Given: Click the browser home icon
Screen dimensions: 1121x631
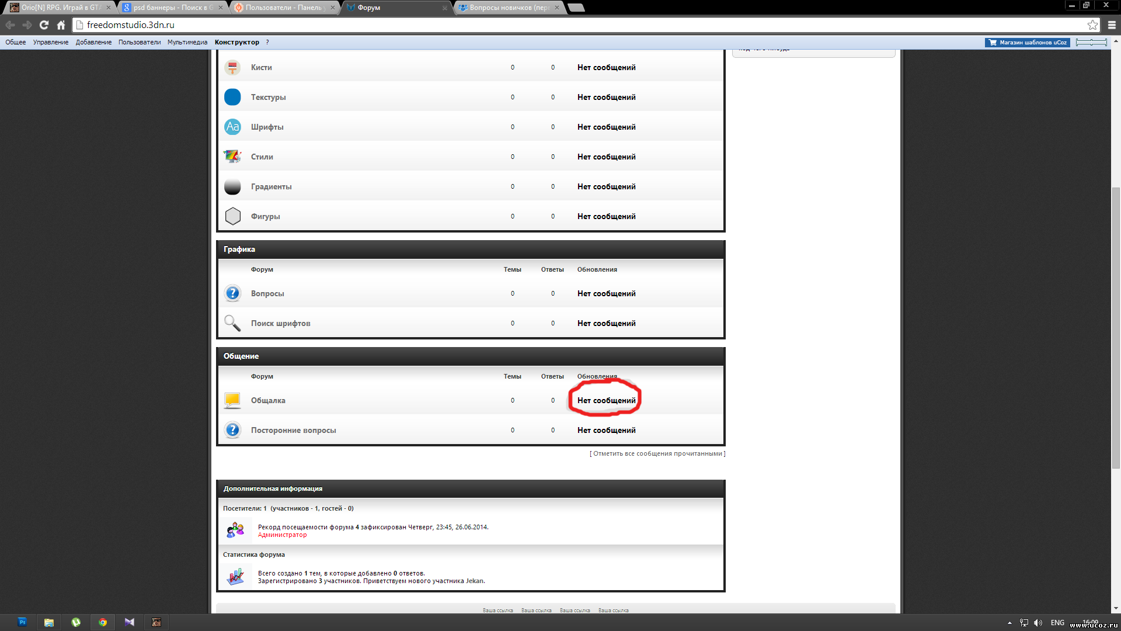Looking at the screenshot, I should [61, 25].
